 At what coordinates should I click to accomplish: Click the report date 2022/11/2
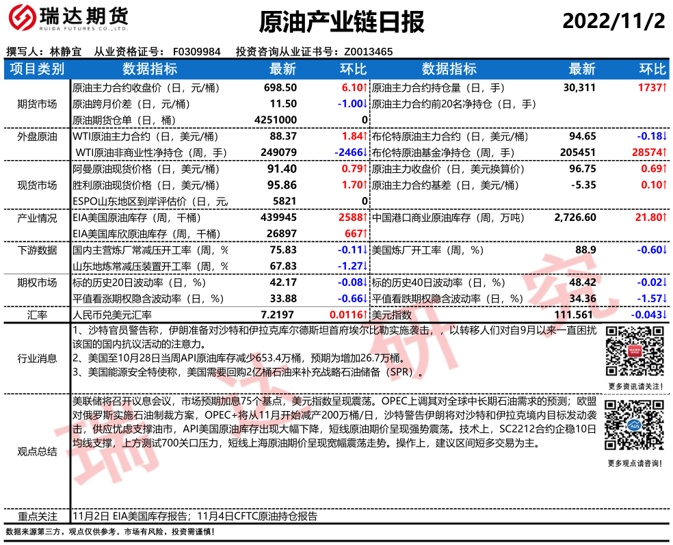click(613, 21)
